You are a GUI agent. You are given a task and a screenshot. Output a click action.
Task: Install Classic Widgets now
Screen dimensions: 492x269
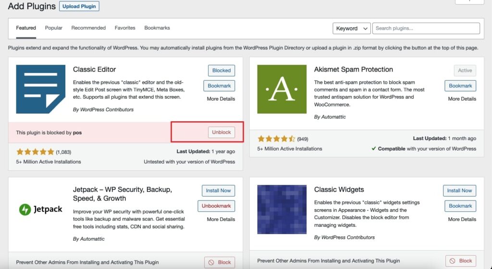[459, 191]
